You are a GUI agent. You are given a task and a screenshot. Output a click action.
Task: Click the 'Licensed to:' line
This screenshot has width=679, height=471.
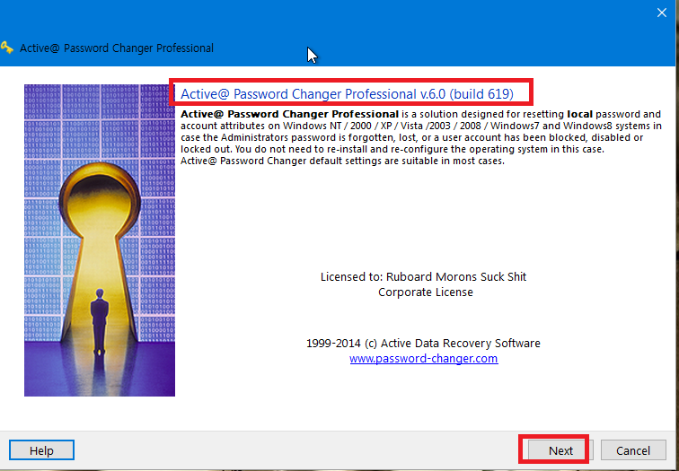(x=423, y=277)
